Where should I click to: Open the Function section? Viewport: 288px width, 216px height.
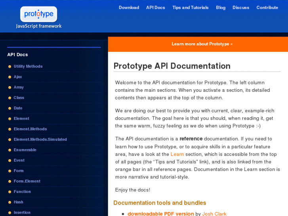[x=22, y=191]
